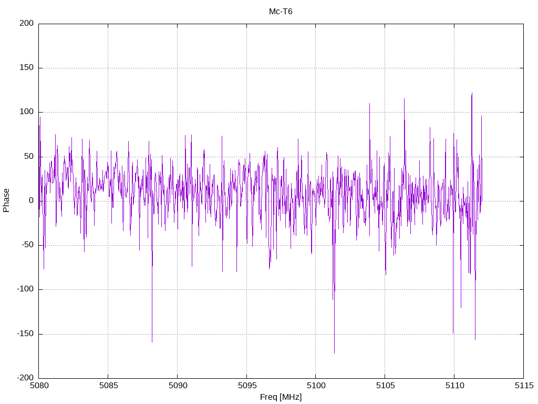
Task: Click the x-axis tick label 5095
Action: click(247, 386)
